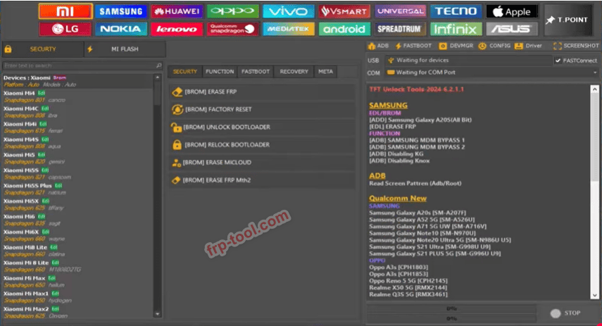Choose the ASUS brand logo
Image resolution: width=602 pixels, height=326 pixels.
pos(512,29)
